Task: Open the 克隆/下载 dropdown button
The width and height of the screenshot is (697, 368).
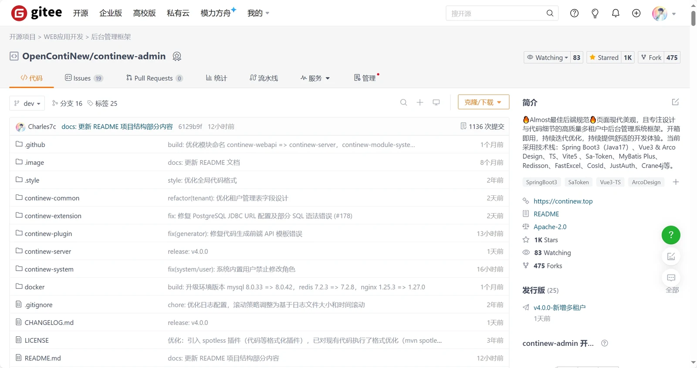Action: click(x=483, y=102)
